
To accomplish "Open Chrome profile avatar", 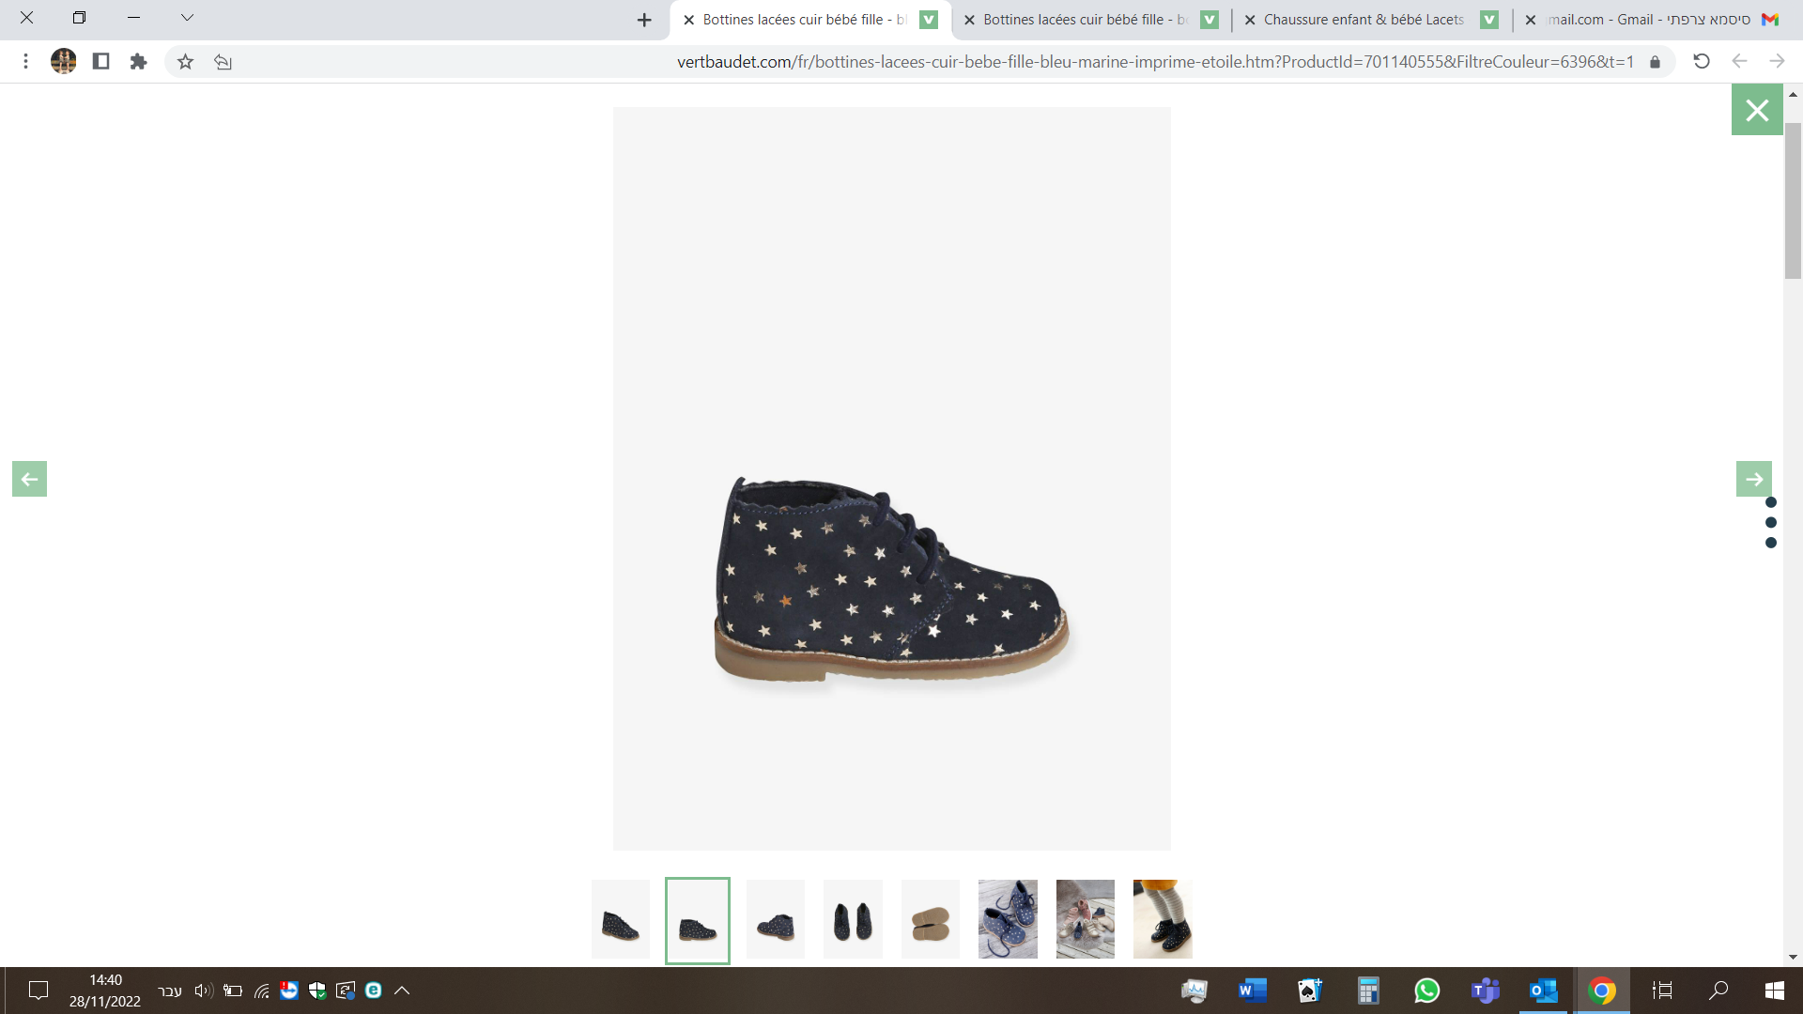I will pos(63,62).
